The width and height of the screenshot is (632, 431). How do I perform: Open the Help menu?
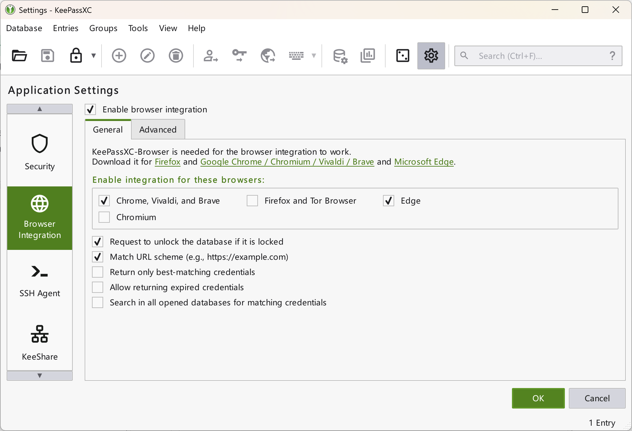[x=196, y=28]
